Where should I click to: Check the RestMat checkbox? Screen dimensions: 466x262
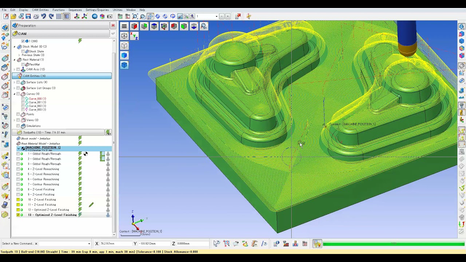23,64
